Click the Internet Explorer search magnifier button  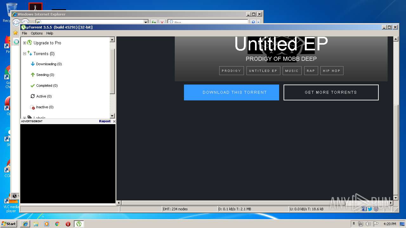click(253, 22)
